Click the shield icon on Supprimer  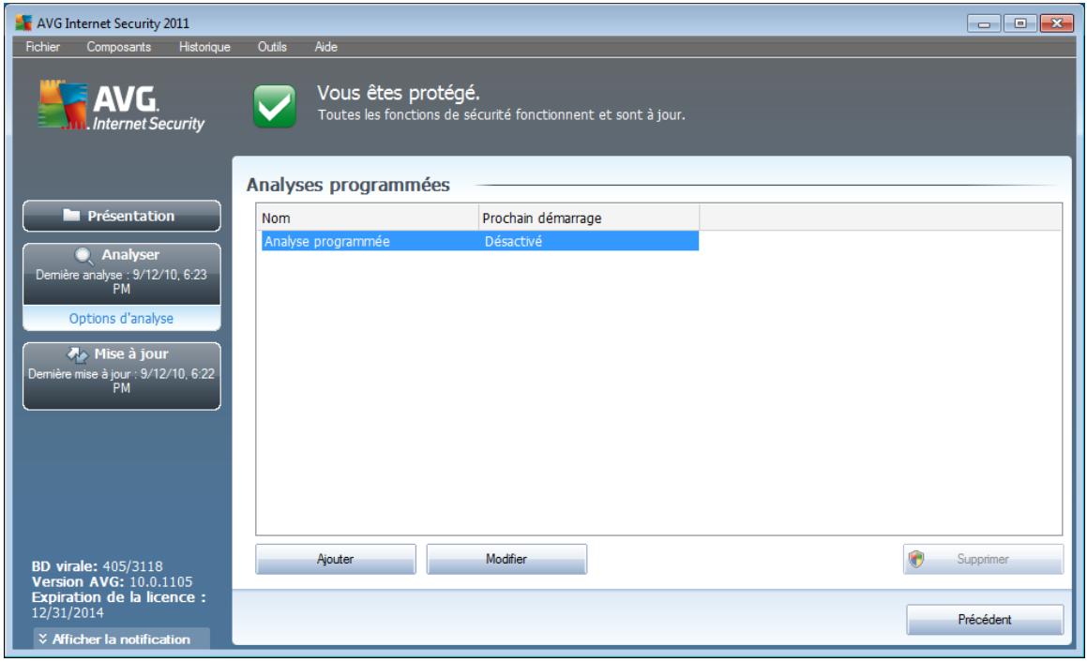click(916, 559)
